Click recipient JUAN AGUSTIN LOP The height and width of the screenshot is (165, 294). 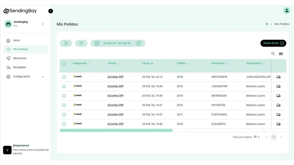(x=258, y=77)
